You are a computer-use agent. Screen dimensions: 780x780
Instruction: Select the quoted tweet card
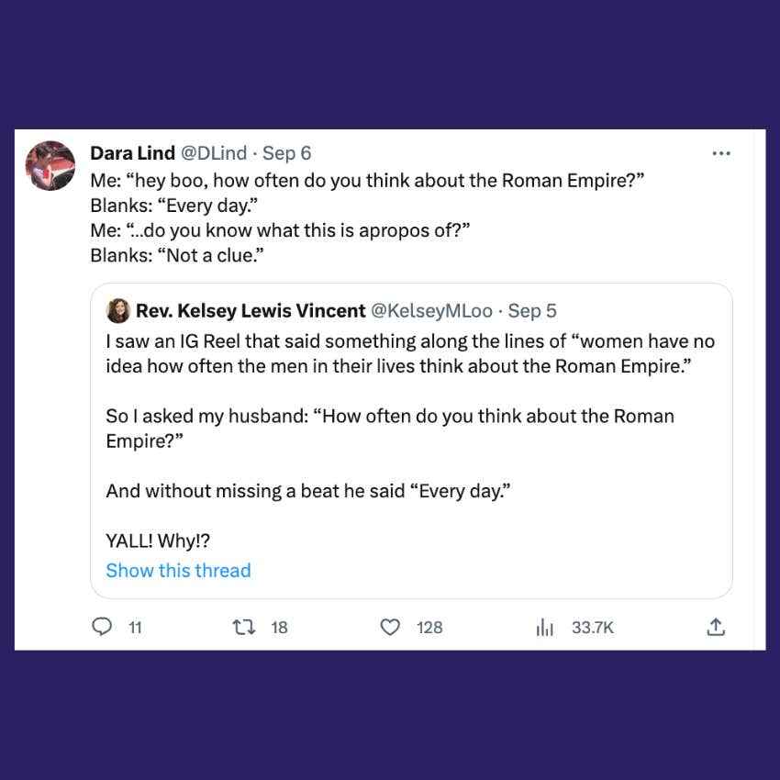tap(413, 440)
